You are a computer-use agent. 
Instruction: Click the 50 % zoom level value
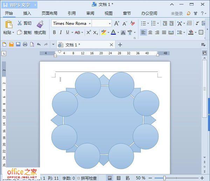140,178
